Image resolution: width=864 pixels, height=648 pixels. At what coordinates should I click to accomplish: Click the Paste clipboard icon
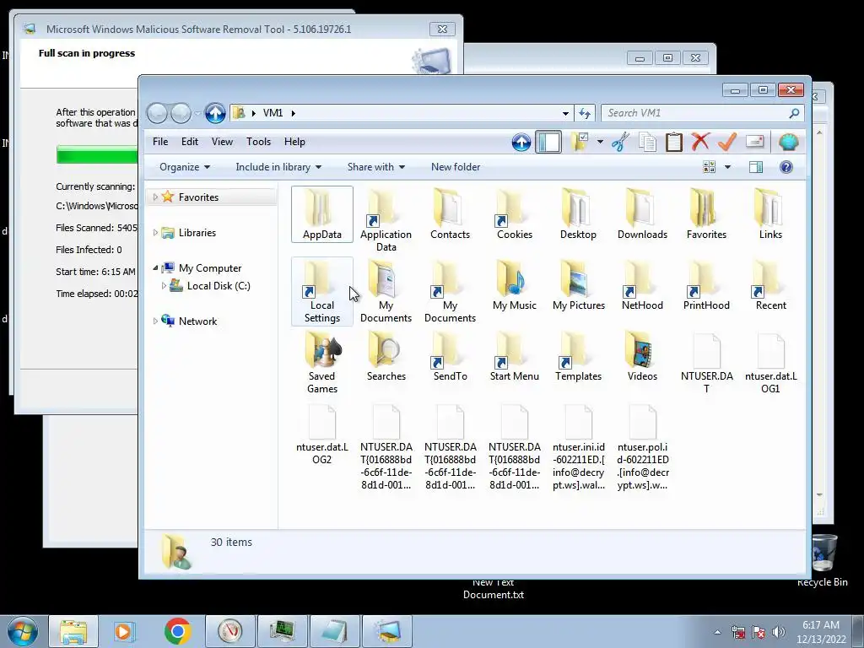coord(674,142)
